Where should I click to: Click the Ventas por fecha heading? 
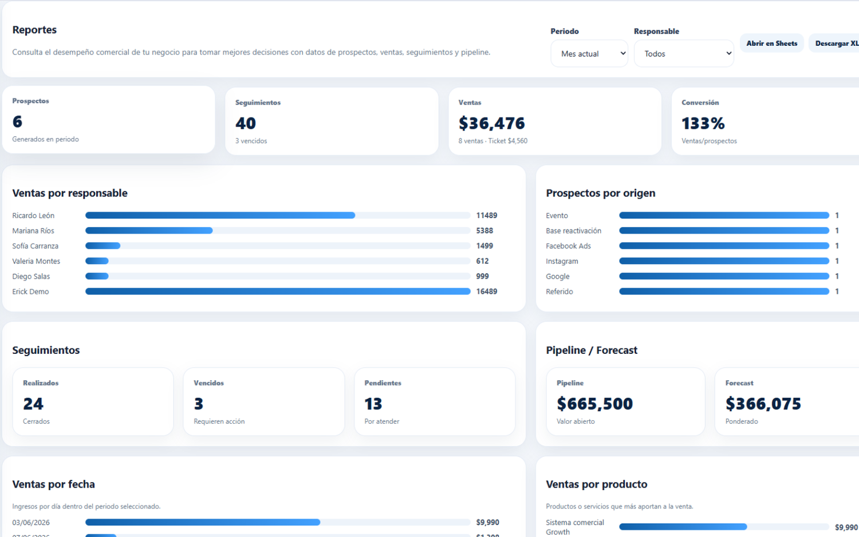tap(54, 484)
